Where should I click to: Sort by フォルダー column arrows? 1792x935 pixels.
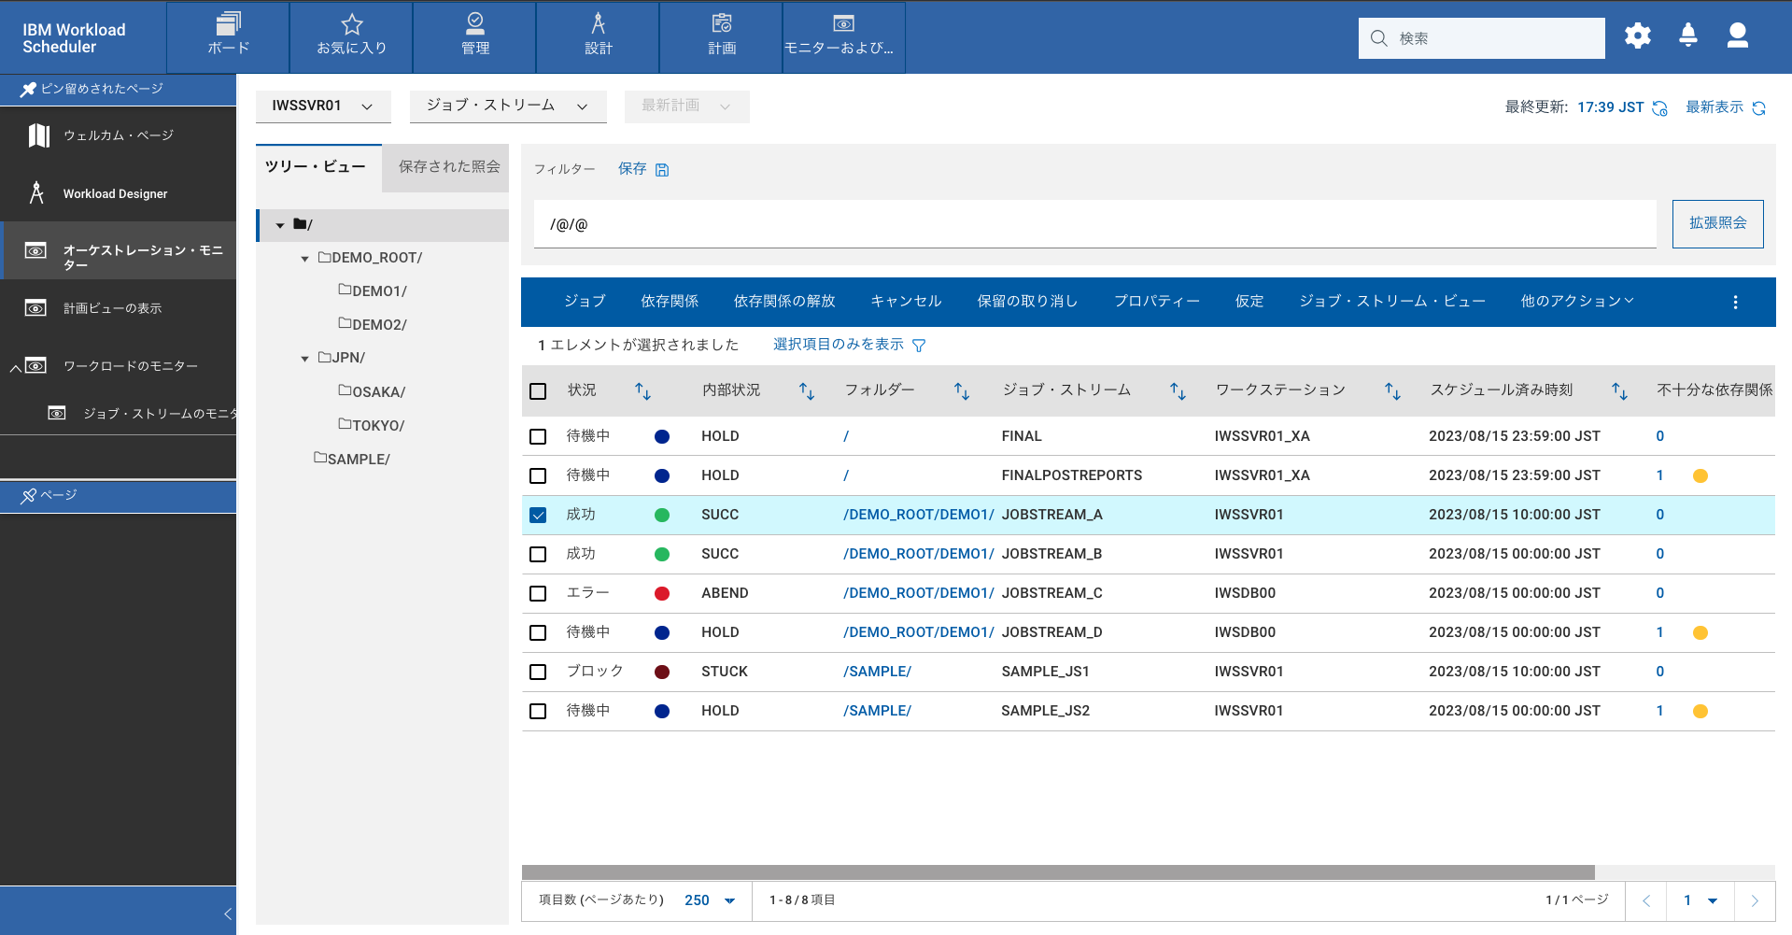click(x=962, y=391)
